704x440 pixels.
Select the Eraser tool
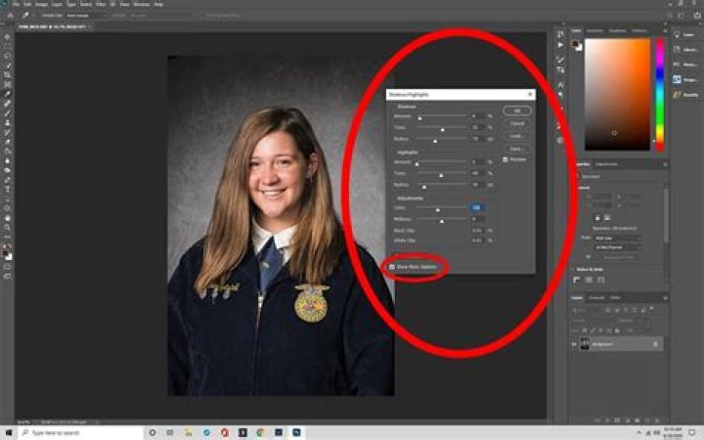coord(8,142)
